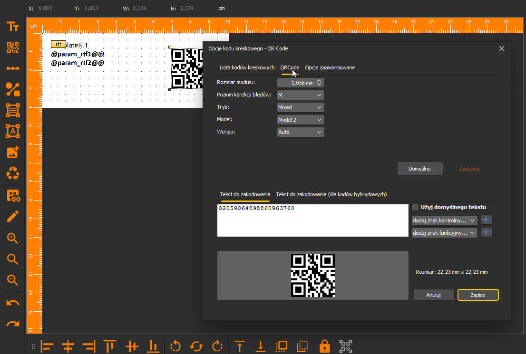The width and height of the screenshot is (526, 354).
Task: Open the Opcje zaawansowane tab
Action: (x=330, y=67)
